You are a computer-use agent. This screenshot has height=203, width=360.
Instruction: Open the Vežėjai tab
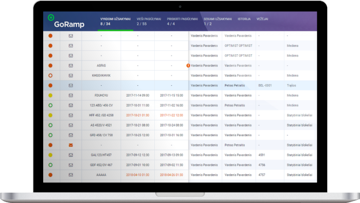coord(262,19)
